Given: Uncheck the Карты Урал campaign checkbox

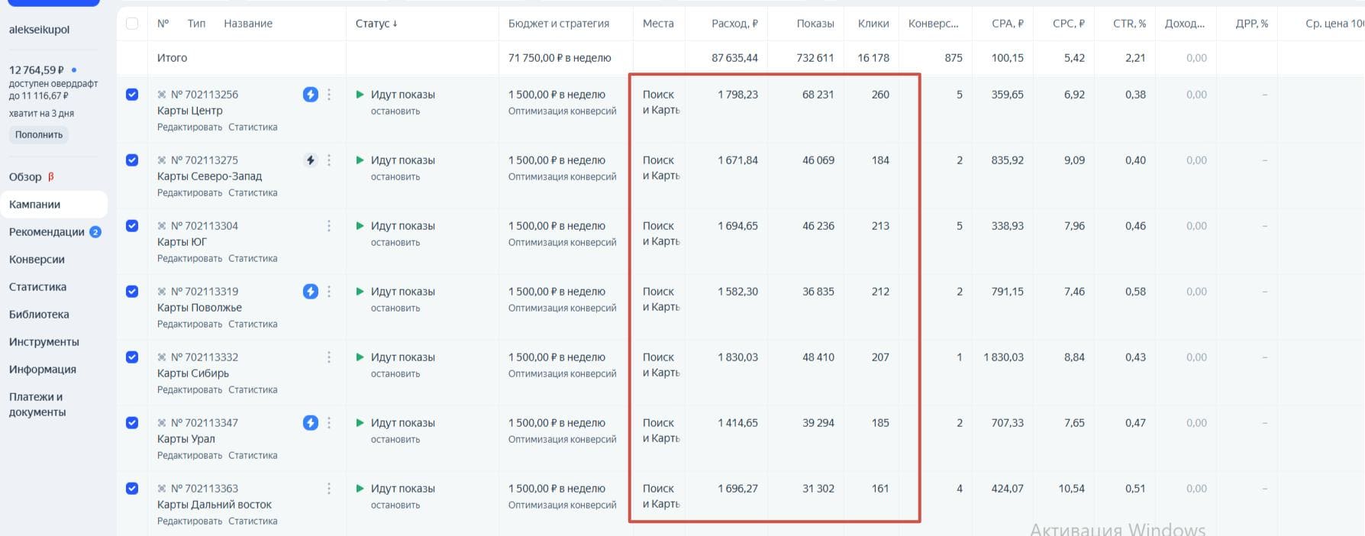Looking at the screenshot, I should 132,423.
